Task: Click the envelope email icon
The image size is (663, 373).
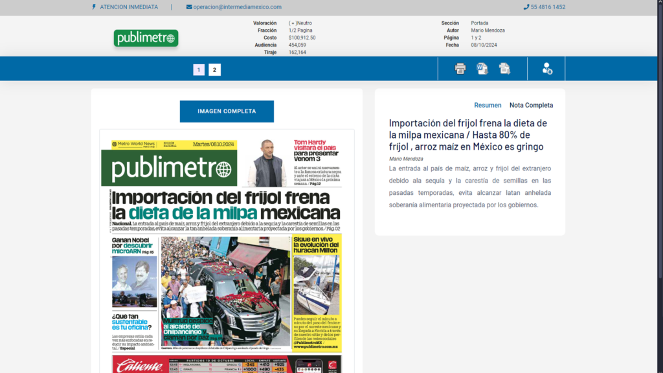Action: (189, 6)
